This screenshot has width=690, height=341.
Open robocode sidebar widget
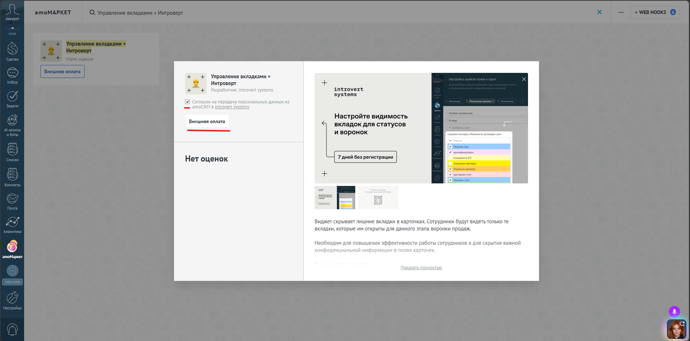12,275
